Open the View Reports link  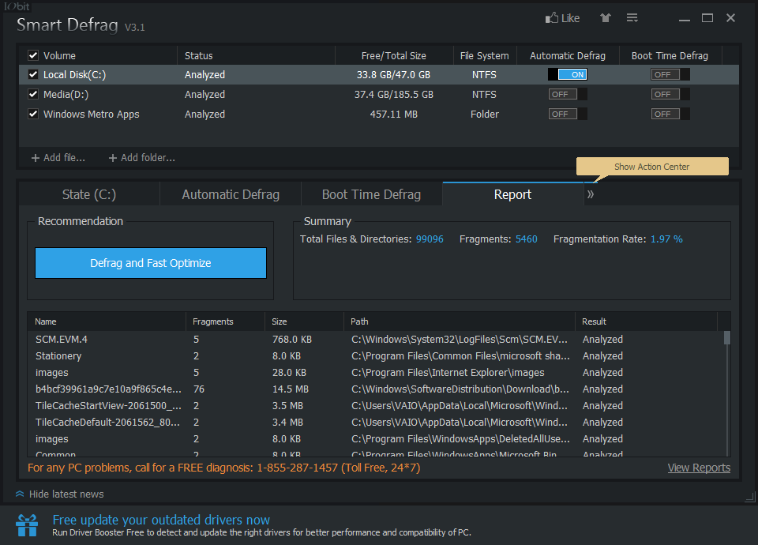(698, 468)
